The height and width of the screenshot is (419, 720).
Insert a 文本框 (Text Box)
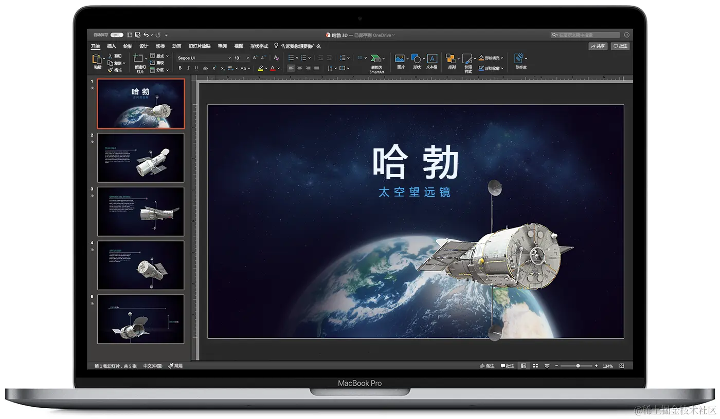click(x=432, y=59)
